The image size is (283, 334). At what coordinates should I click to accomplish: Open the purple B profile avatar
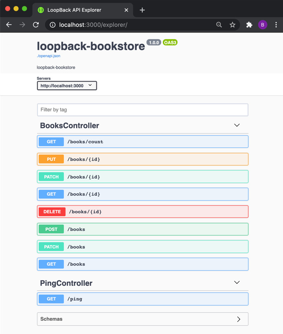pos(262,25)
